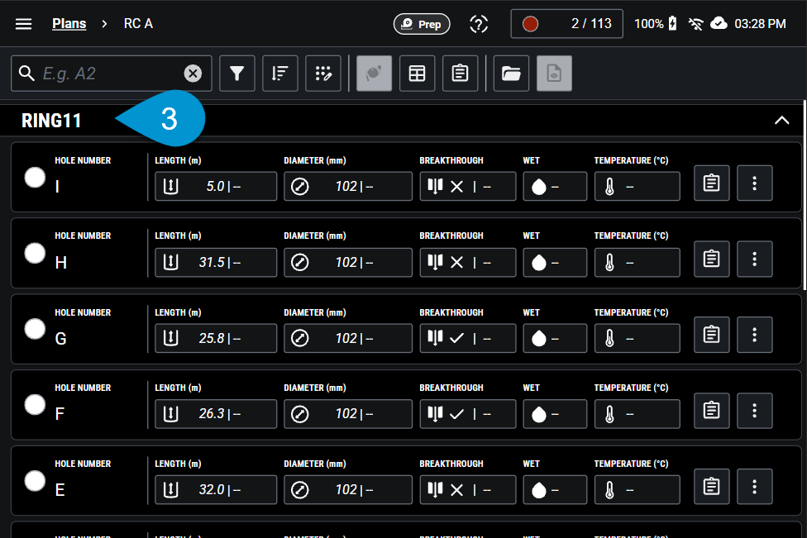Screen dimensions: 807x538
Task: Switch to the table view
Action: (417, 74)
